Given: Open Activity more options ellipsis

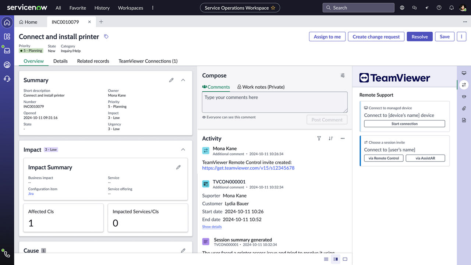Looking at the screenshot, I should pyautogui.click(x=343, y=138).
